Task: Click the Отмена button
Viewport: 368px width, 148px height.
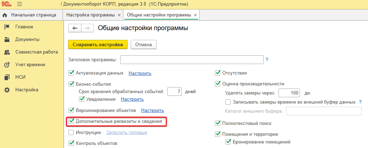Action: click(143, 45)
